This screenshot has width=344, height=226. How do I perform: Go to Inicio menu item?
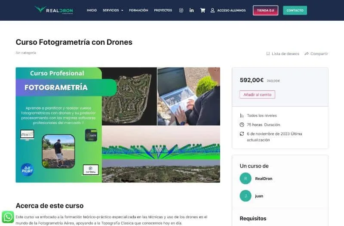point(92,10)
